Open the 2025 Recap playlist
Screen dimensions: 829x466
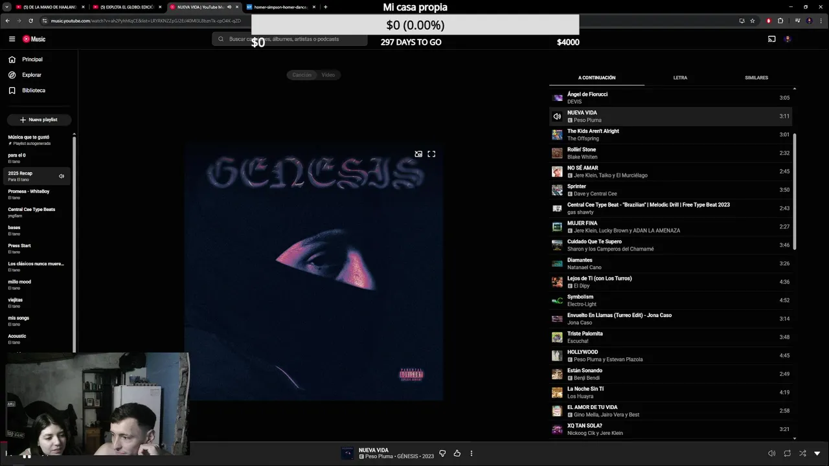(38, 176)
